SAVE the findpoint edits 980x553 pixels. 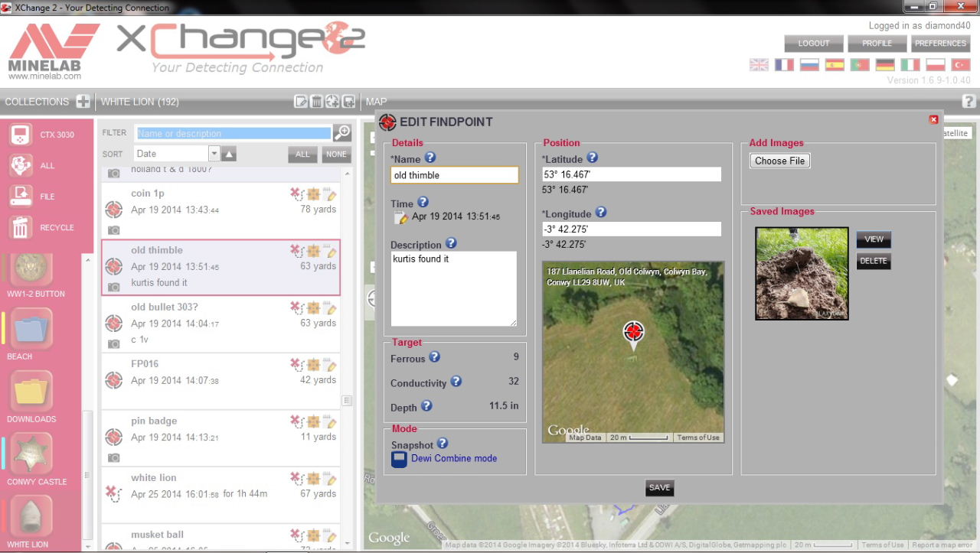coord(659,487)
